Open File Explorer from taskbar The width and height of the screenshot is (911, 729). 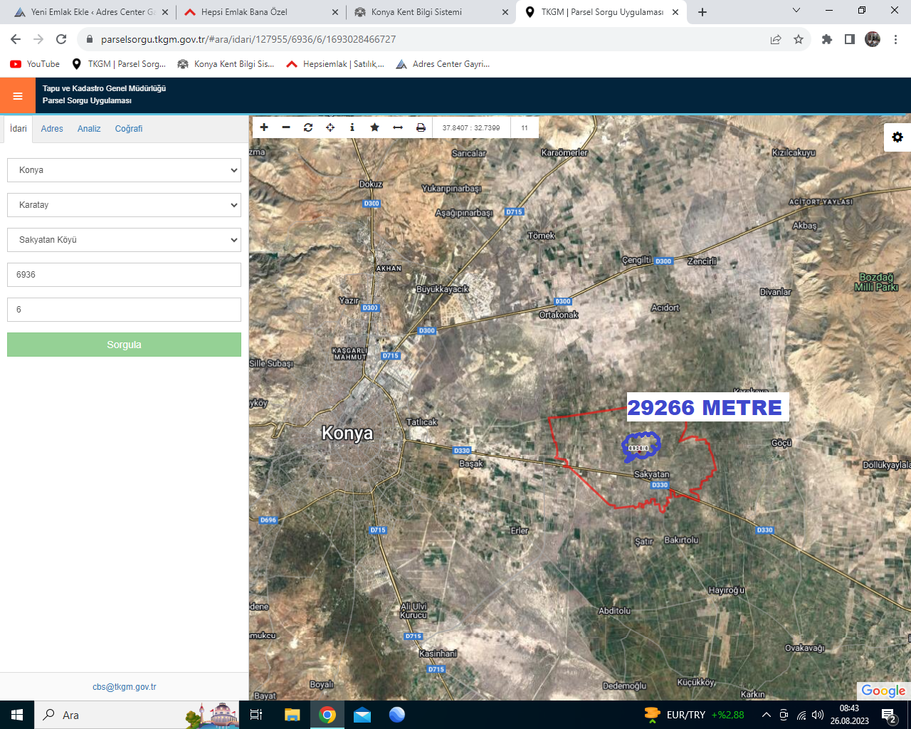[x=293, y=715]
